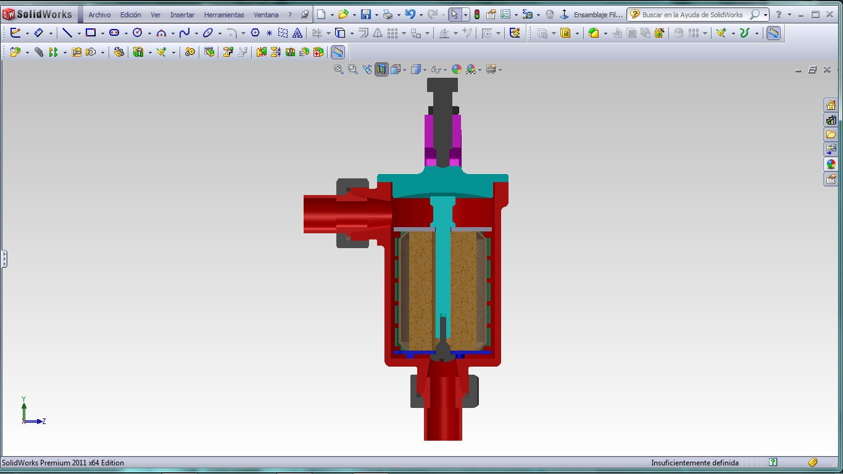Image resolution: width=843 pixels, height=474 pixels.
Task: Click the status bar tag icon
Action: coord(813,462)
